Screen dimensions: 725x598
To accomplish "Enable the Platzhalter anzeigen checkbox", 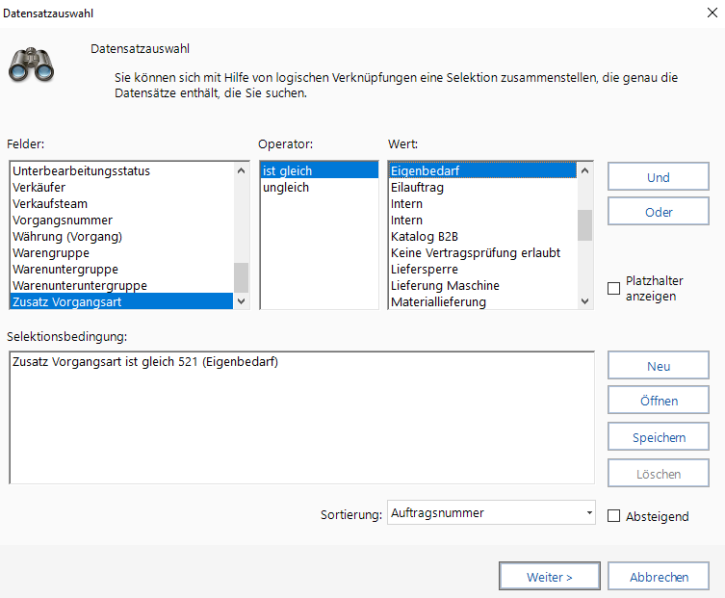I will (x=614, y=288).
